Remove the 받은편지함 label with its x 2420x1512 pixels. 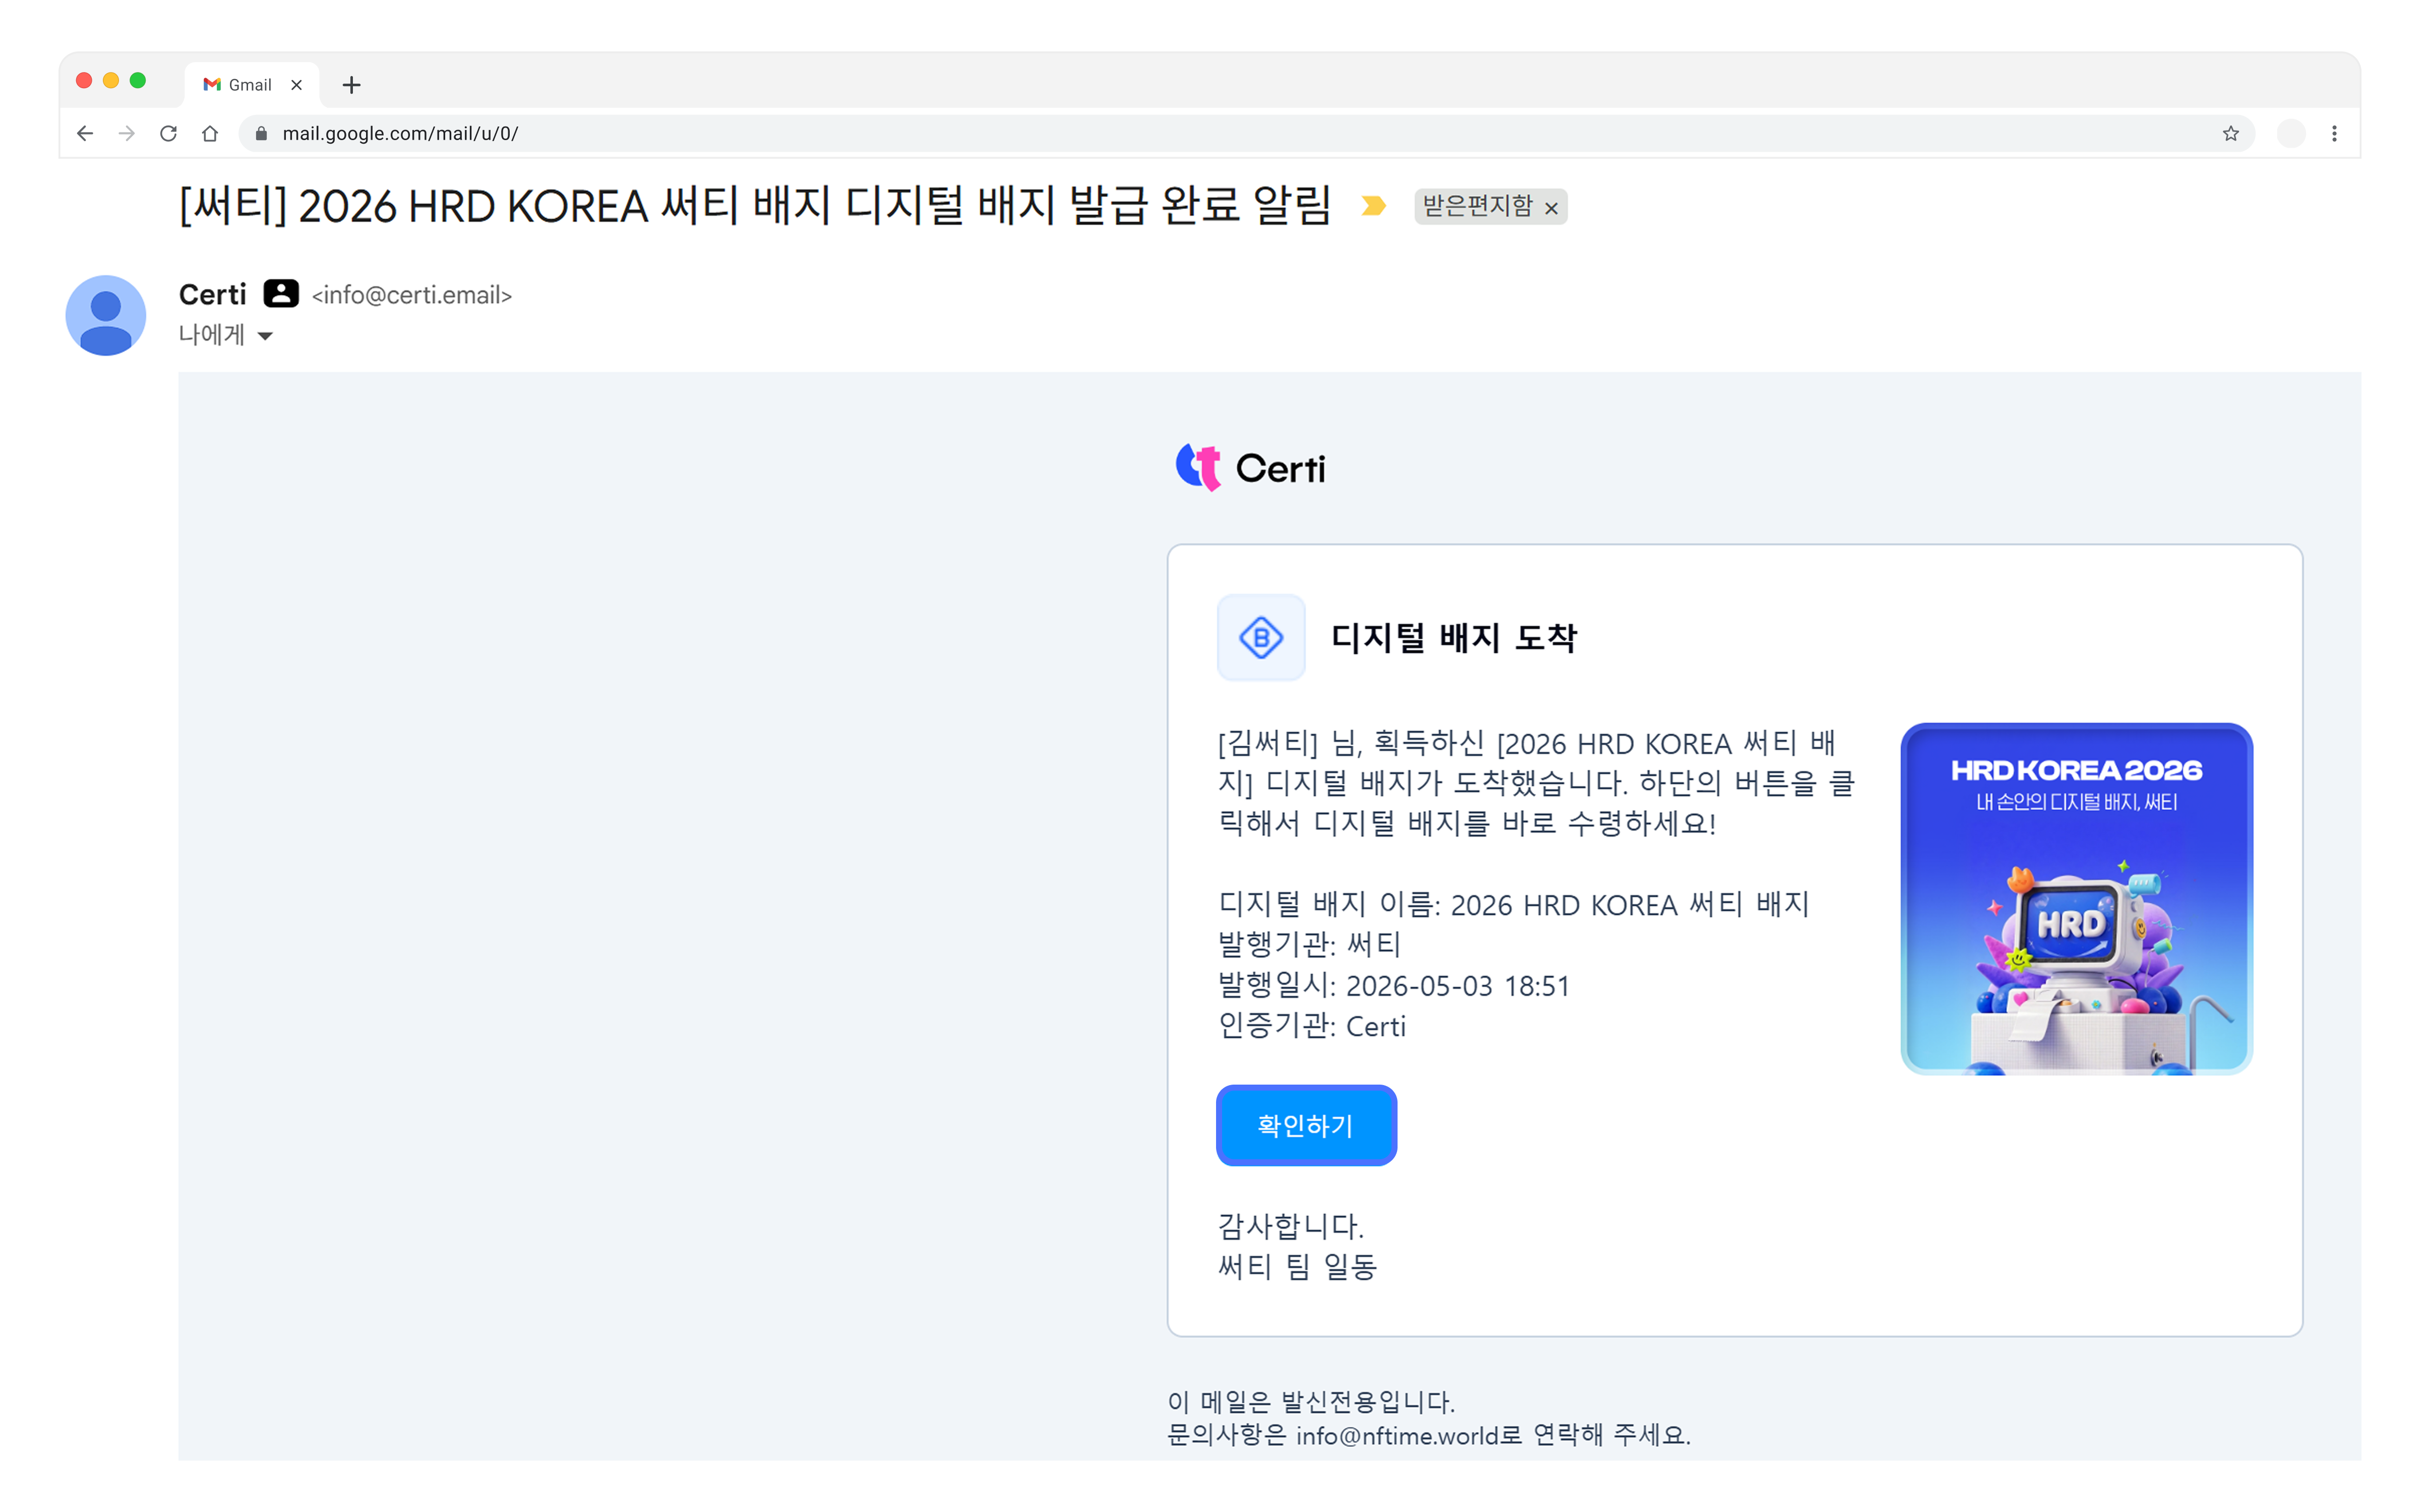[x=1551, y=208]
